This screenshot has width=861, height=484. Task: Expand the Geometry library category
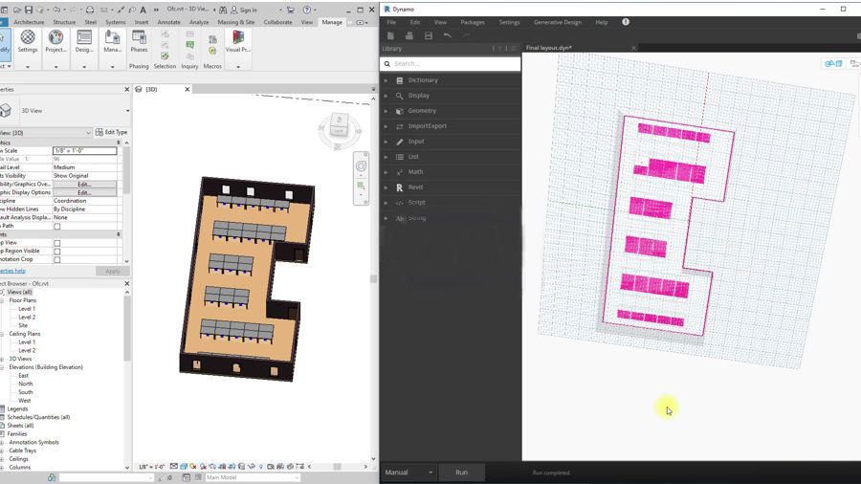pyautogui.click(x=422, y=111)
